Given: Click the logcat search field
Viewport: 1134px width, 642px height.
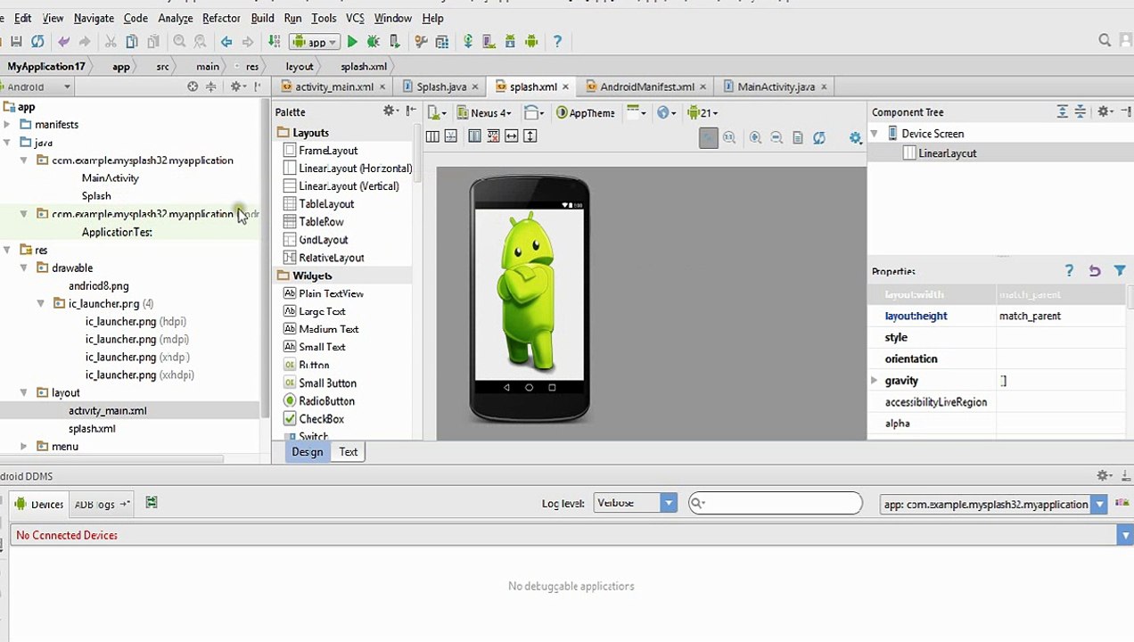Looking at the screenshot, I should click(775, 503).
